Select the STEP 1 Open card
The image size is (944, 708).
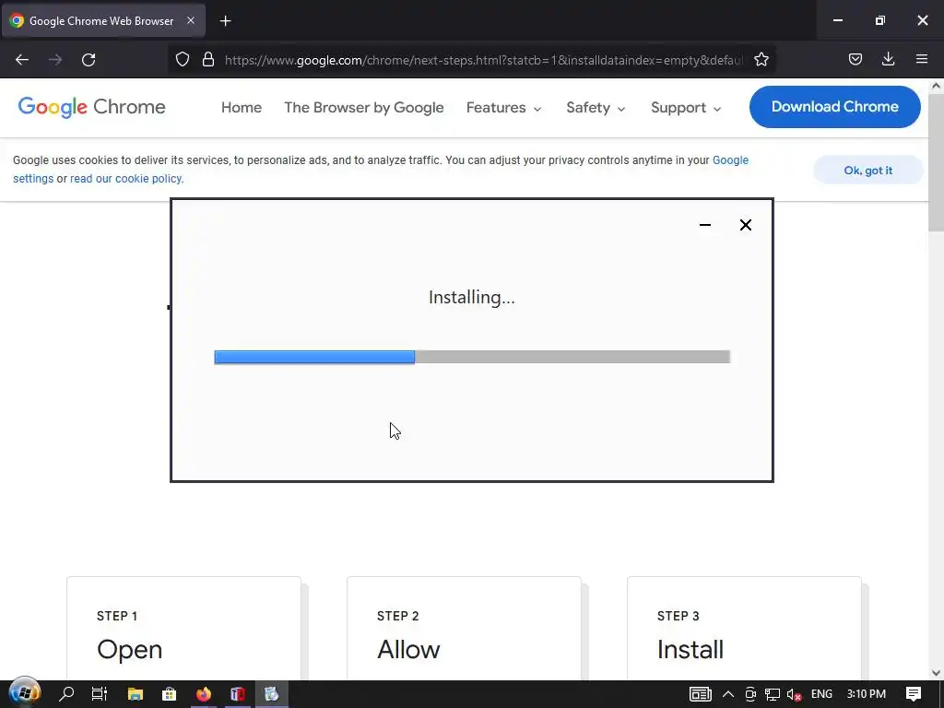click(183, 629)
